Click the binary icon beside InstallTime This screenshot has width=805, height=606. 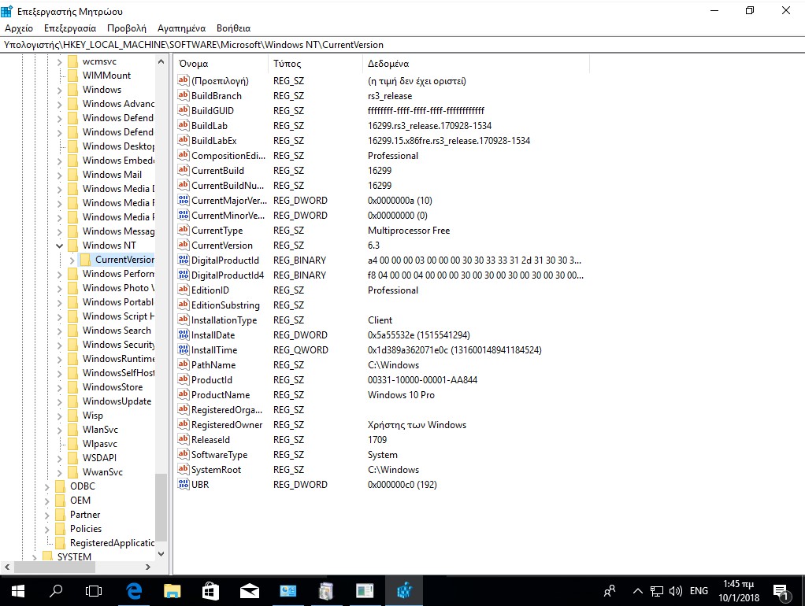(184, 349)
